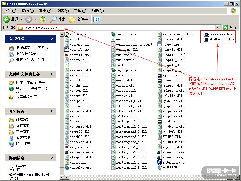Go up one folder level icon
The image size is (241, 181).
coord(42,19)
